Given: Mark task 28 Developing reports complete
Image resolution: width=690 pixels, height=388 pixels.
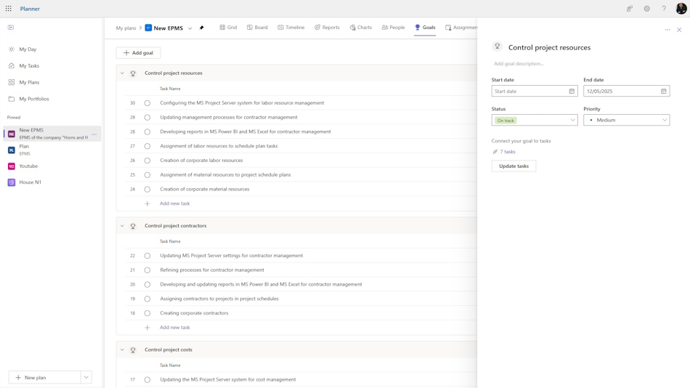Looking at the screenshot, I should tap(147, 132).
